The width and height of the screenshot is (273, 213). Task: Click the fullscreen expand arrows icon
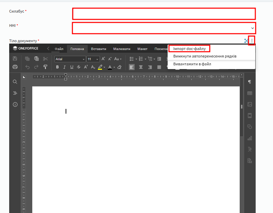(246, 41)
